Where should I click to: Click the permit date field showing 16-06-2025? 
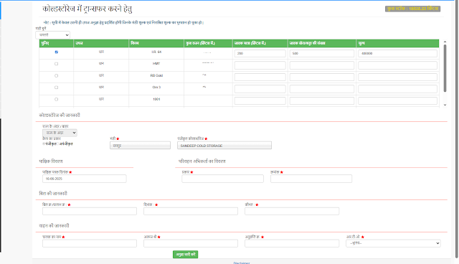coord(85,179)
